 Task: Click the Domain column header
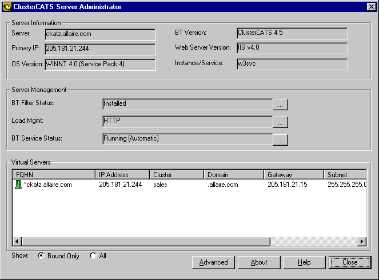tap(233, 174)
